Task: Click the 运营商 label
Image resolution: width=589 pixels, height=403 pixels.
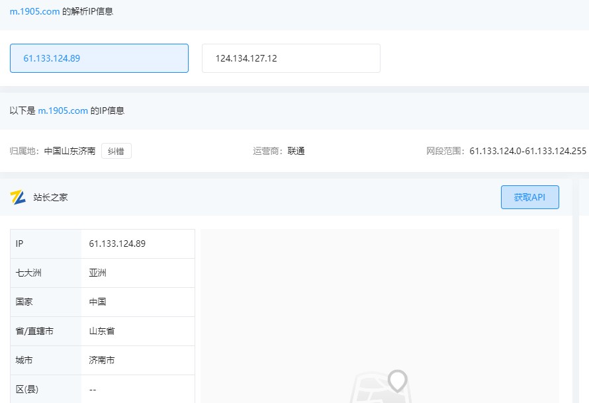Action: click(266, 151)
